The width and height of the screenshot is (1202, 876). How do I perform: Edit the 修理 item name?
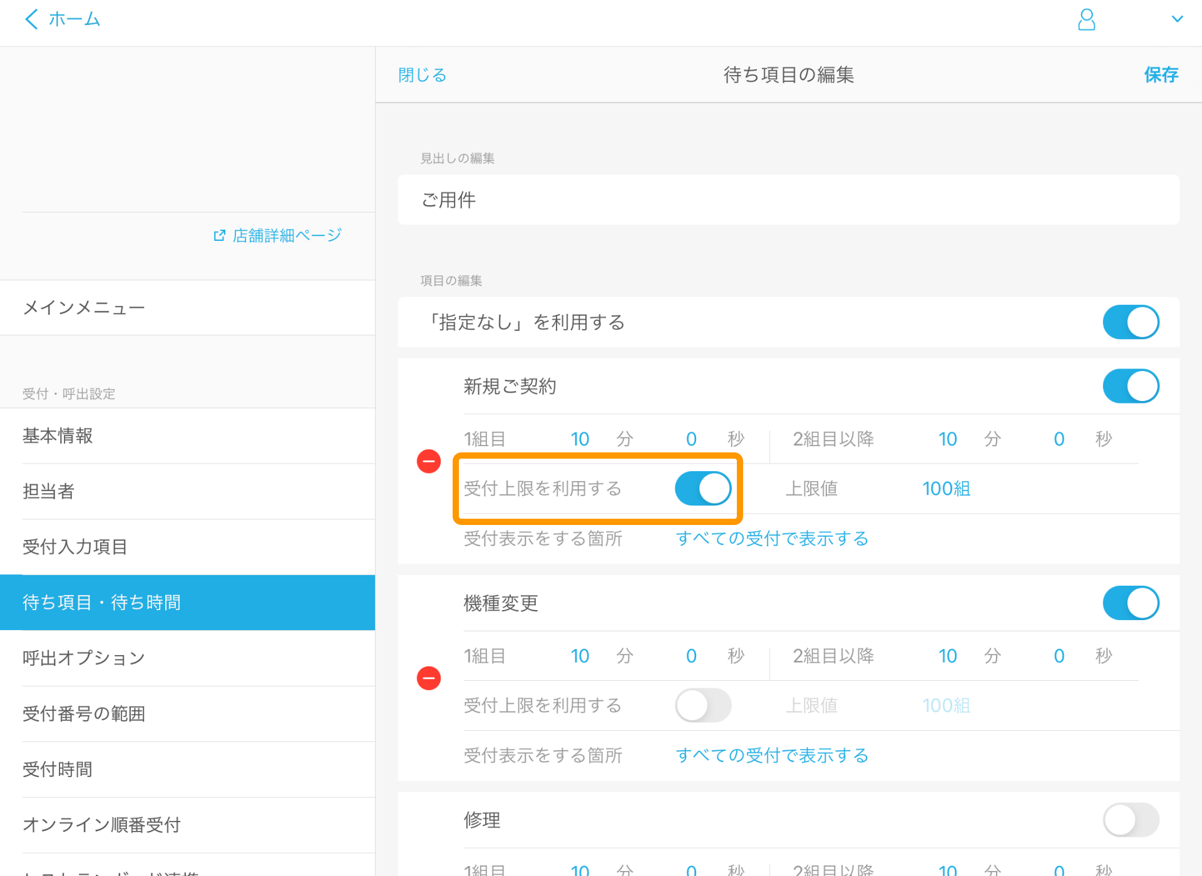click(482, 821)
